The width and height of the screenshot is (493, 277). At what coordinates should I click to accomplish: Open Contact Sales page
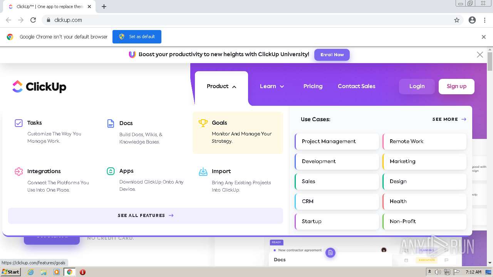[357, 86]
